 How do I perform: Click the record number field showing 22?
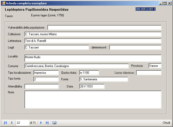(x=22, y=123)
